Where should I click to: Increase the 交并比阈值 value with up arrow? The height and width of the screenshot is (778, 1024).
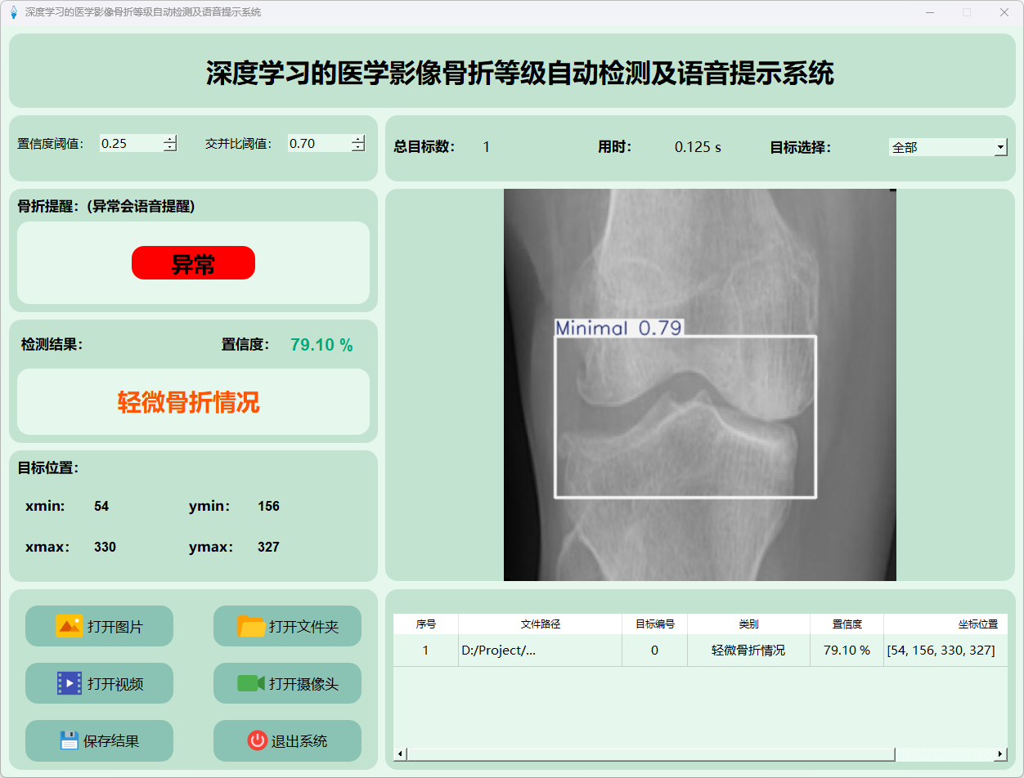tap(358, 139)
